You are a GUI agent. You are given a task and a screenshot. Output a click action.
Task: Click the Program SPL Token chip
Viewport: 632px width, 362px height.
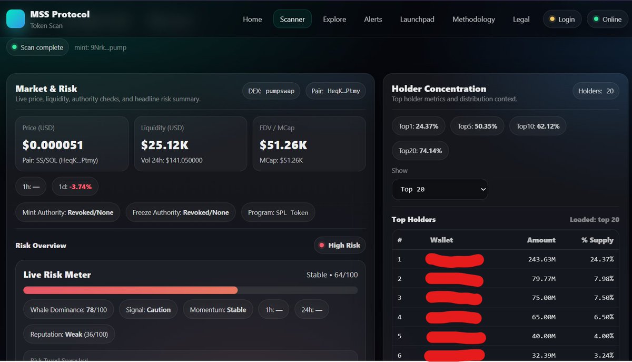278,212
